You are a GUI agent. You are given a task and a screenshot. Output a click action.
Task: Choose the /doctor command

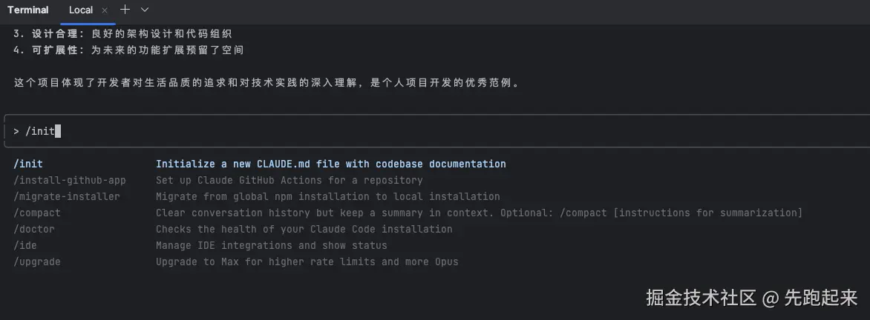click(34, 229)
